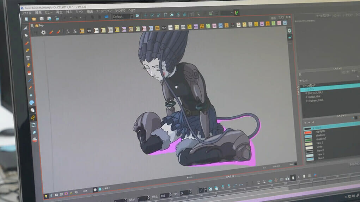This screenshot has width=360, height=202.
Task: Select the Rotate tool in top toolbar
Action: coord(152,15)
